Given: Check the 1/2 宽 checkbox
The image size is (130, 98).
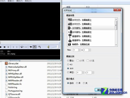Looking at the screenshot, I should pos(78,61).
